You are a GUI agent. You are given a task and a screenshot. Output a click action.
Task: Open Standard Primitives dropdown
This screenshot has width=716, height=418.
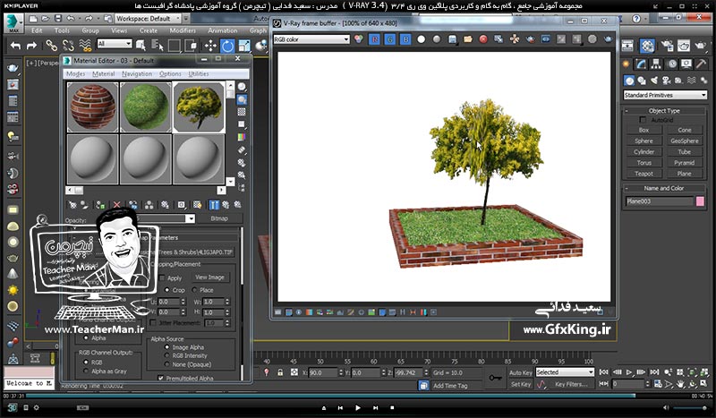pos(665,95)
